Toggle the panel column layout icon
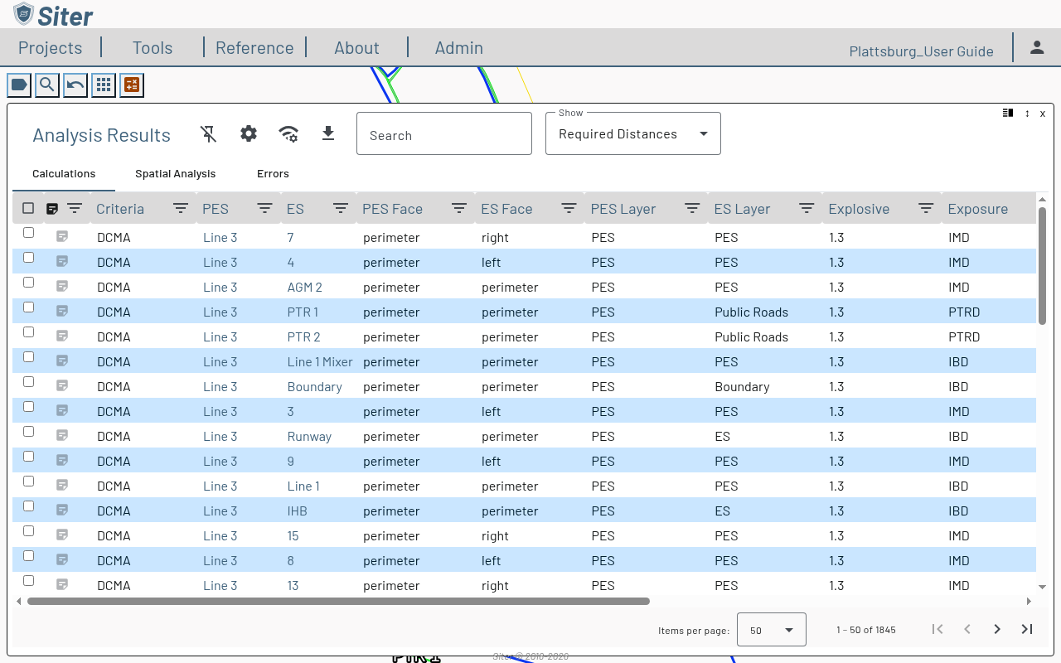This screenshot has height=663, width=1061. 1008,113
